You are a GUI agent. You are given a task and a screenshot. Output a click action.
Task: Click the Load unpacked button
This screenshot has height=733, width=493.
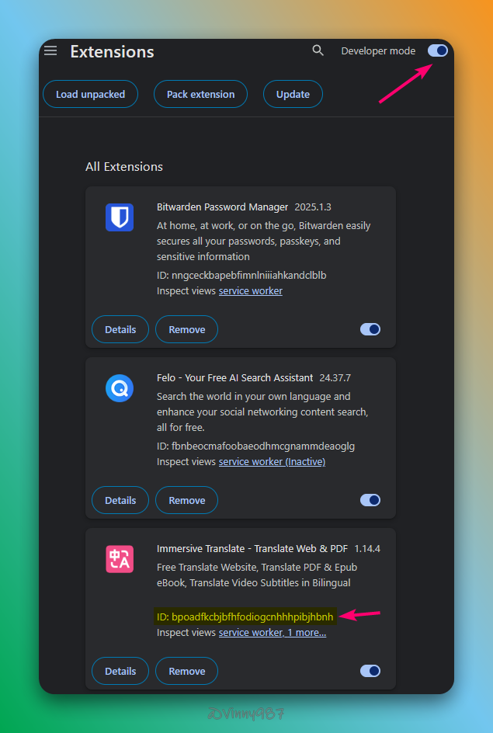(x=90, y=94)
